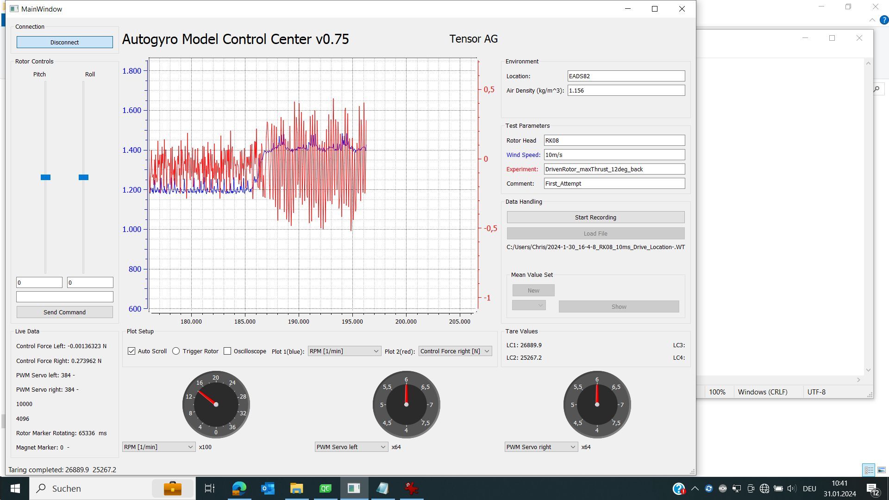Viewport: 889px width, 500px height.
Task: Click the DEU language indicator
Action: coord(809,488)
